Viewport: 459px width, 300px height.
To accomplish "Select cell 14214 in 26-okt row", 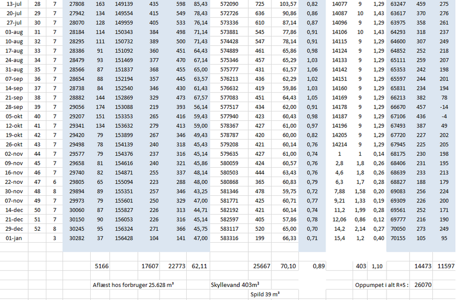I will [x=339, y=144].
